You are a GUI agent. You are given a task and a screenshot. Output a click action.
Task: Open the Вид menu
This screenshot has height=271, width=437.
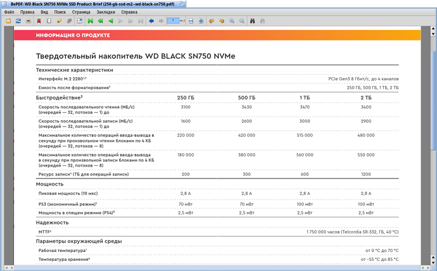click(x=44, y=12)
